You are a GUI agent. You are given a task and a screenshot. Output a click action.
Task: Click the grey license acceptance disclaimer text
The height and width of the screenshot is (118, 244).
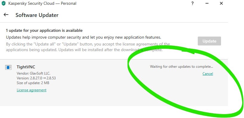tap(88, 47)
